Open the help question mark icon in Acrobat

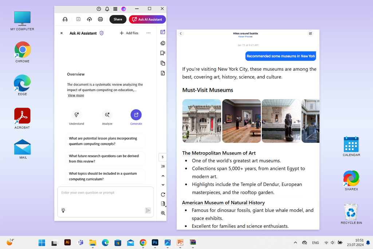(99, 9)
